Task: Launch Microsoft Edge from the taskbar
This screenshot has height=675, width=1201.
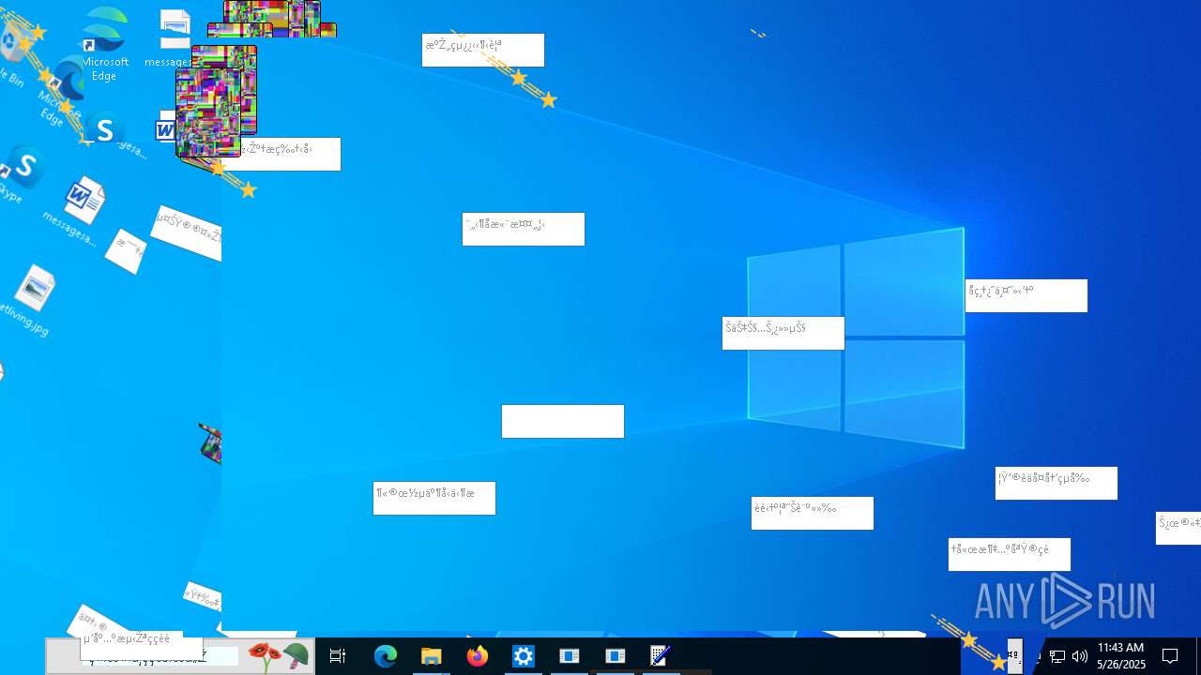Action: (x=386, y=656)
